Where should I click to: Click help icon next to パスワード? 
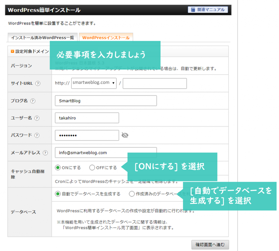(x=37, y=135)
